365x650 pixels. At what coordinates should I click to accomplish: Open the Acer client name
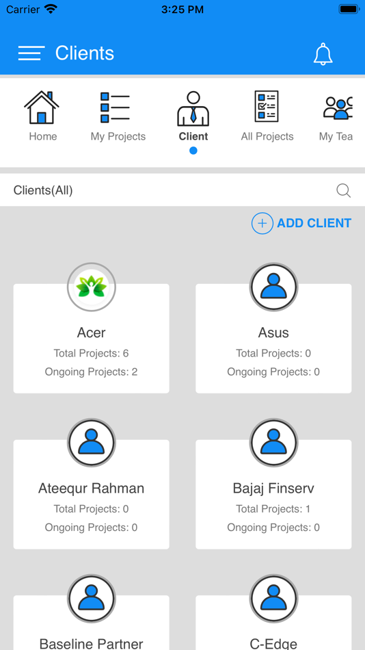tap(91, 333)
